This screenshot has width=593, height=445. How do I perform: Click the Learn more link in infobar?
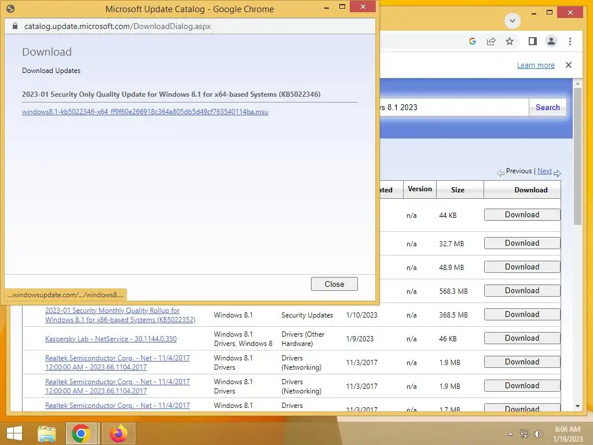(x=536, y=65)
